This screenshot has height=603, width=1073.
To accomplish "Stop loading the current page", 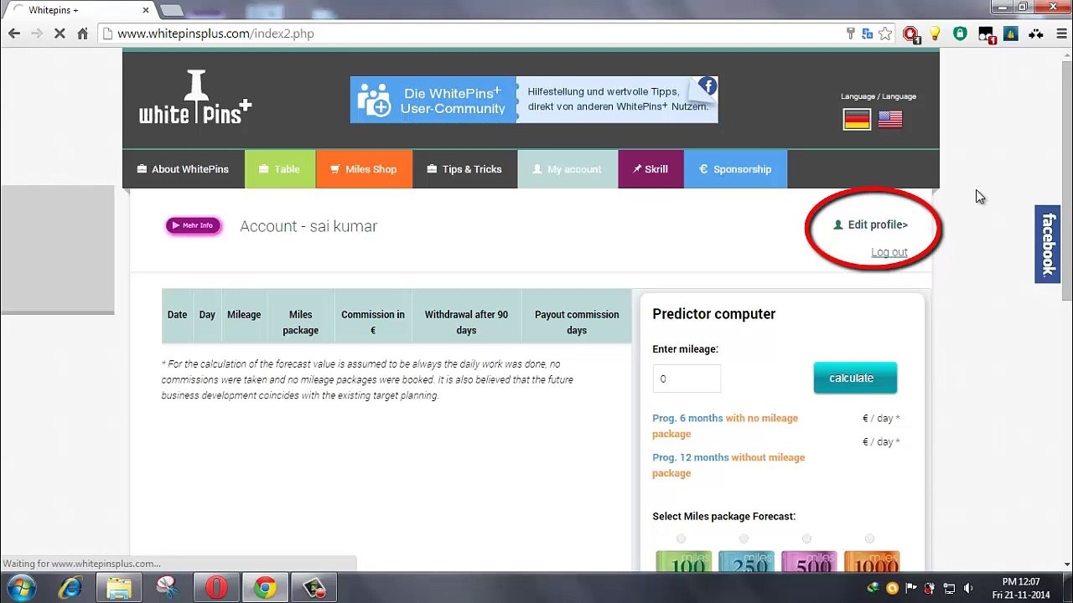I will click(60, 33).
